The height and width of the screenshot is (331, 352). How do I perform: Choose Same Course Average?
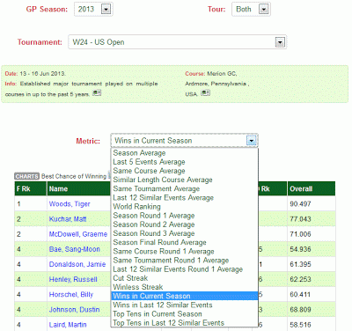point(185,171)
